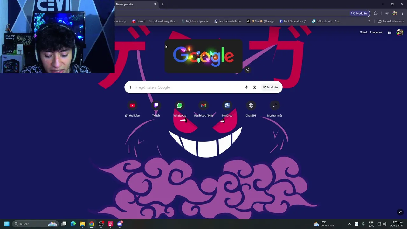Open the Imágenes link

[376, 32]
